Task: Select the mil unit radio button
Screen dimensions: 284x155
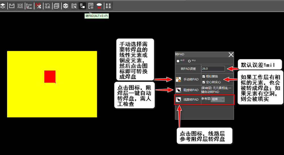Action: [178, 61]
